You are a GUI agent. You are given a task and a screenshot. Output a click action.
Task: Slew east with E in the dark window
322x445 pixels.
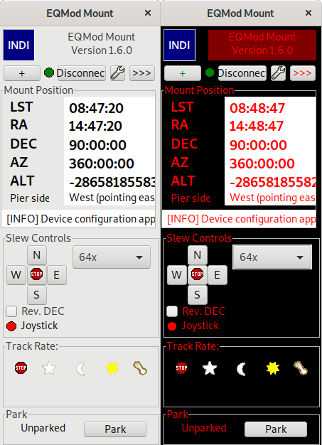pyautogui.click(x=218, y=275)
